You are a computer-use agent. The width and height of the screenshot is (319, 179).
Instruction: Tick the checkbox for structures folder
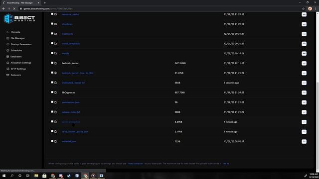click(52, 24)
